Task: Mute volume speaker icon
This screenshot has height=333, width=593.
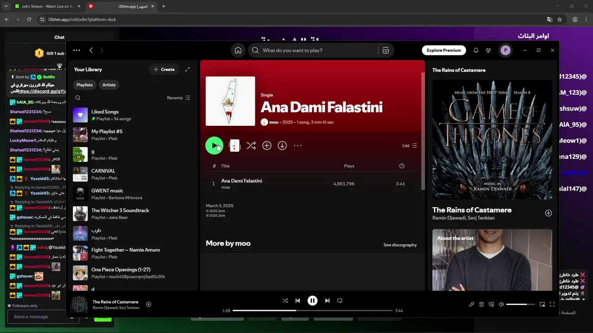Action: [501, 304]
